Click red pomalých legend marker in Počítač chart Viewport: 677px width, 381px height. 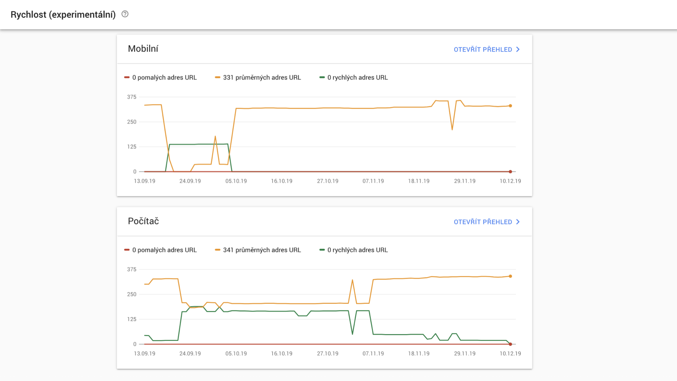pos(127,250)
